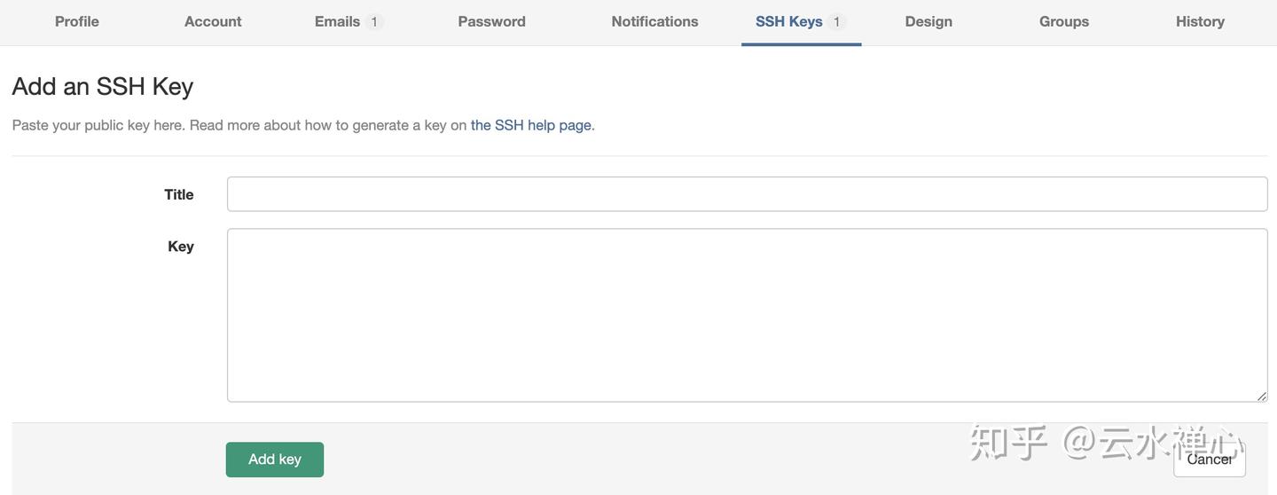Switch to the Design tab
Image resolution: width=1277 pixels, height=495 pixels.
pyautogui.click(x=928, y=21)
